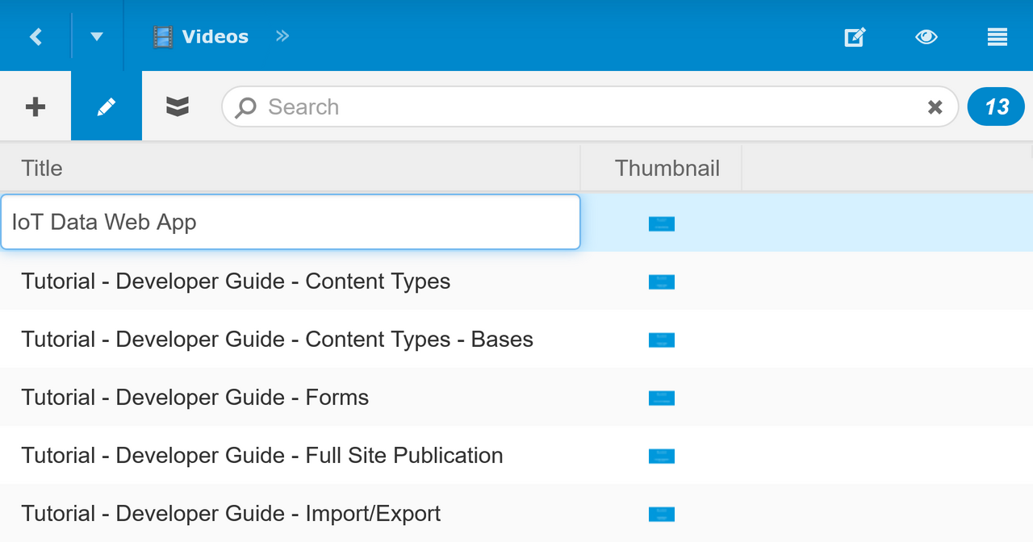
Task: Click the Thumbnail column header
Action: tap(667, 168)
